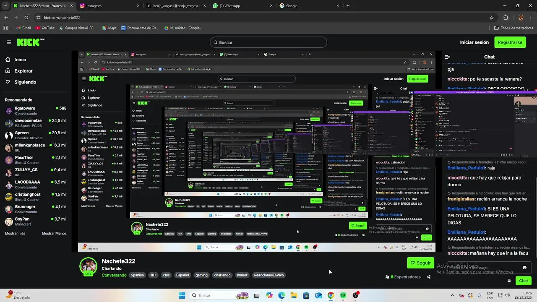Bookmark this page with the star icon
This screenshot has height=302, width=537.
pyautogui.click(x=492, y=18)
